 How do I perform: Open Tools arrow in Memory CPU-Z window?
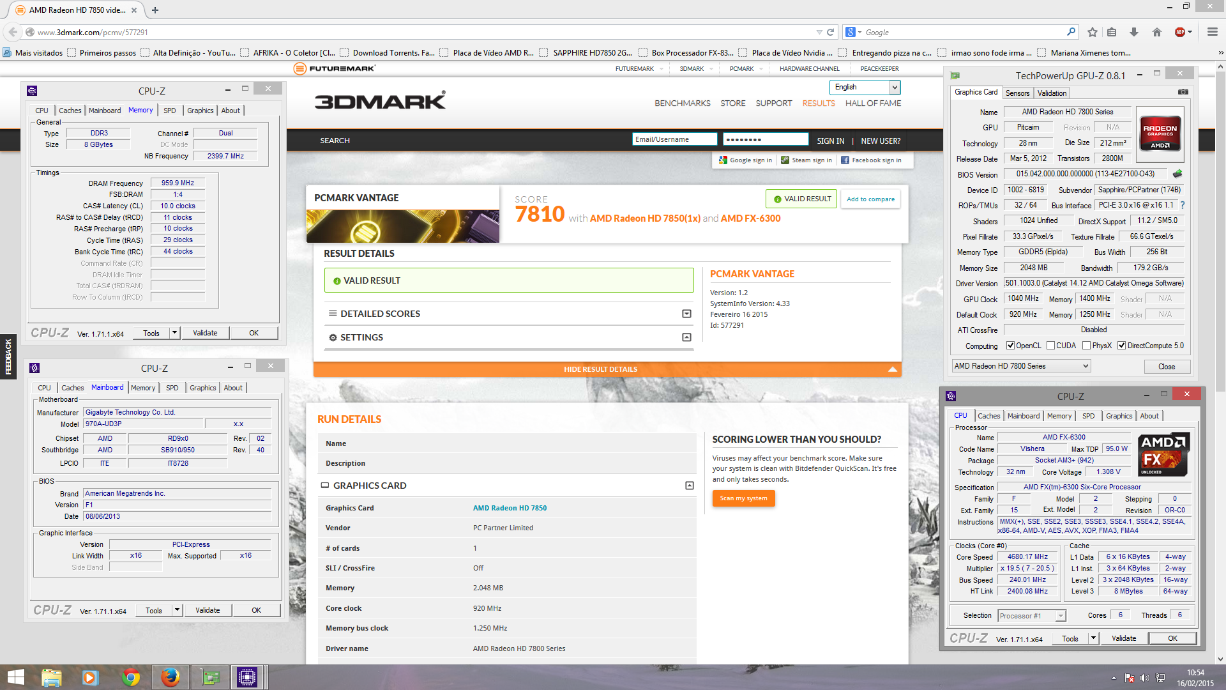(174, 333)
